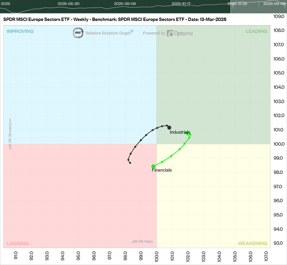
Task: Click the RRG circular arrows logo
Action: [78, 33]
